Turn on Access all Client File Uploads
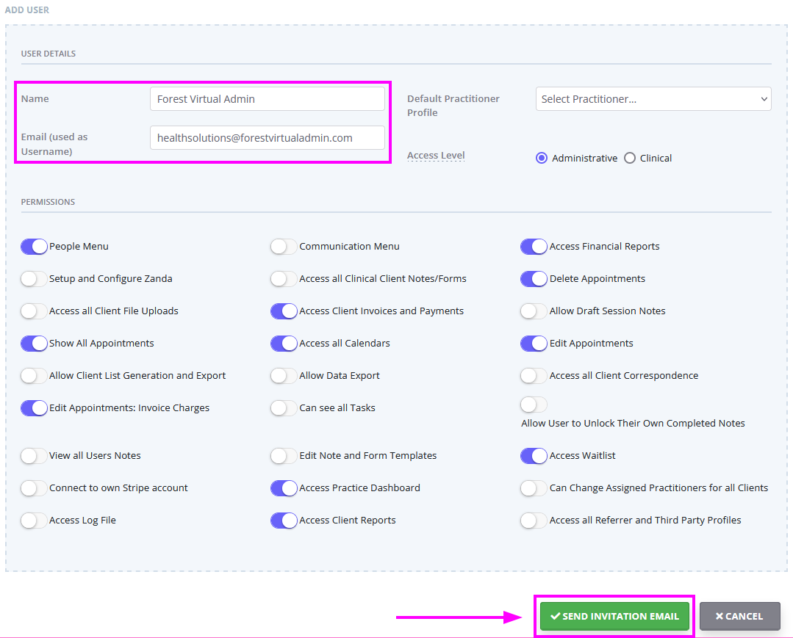This screenshot has width=793, height=638. pyautogui.click(x=33, y=311)
